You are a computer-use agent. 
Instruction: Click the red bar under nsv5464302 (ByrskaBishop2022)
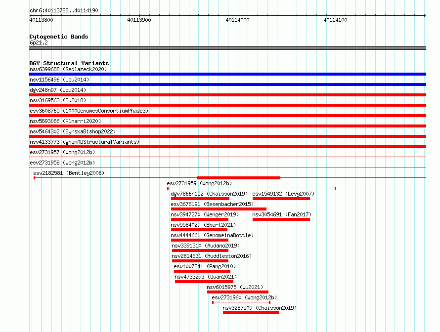point(227,136)
